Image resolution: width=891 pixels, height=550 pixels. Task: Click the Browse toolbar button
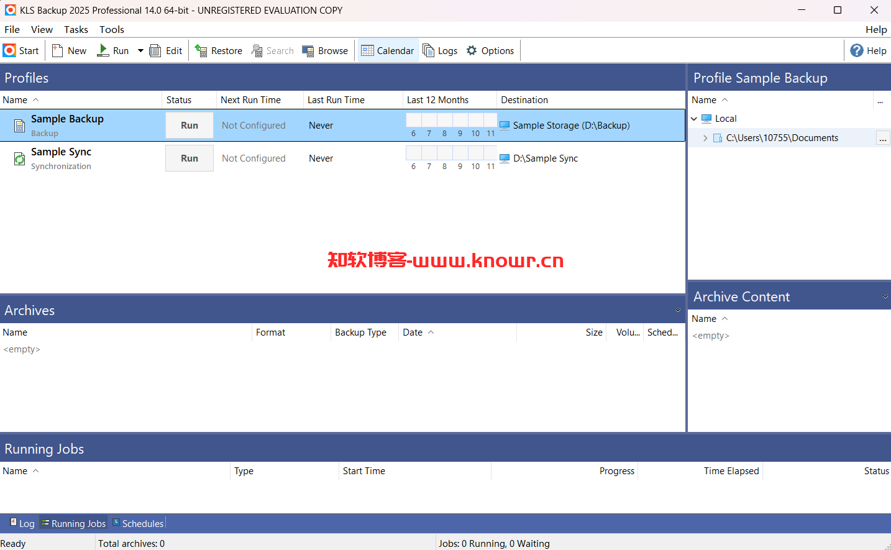(x=325, y=51)
